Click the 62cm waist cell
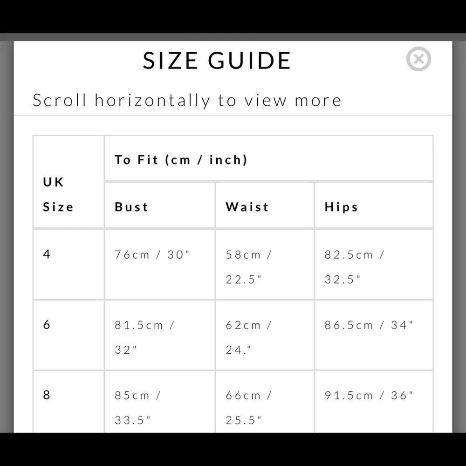This screenshot has height=466, width=466. (249, 337)
